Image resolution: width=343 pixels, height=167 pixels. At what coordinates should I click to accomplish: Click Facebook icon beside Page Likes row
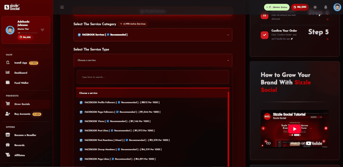(x=81, y=159)
